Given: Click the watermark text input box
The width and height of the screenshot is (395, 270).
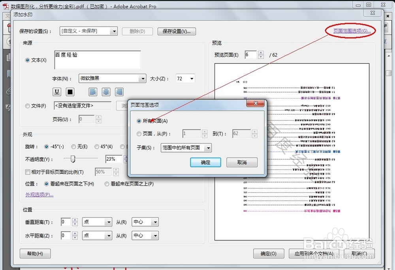Looking at the screenshot, I should point(98,60).
